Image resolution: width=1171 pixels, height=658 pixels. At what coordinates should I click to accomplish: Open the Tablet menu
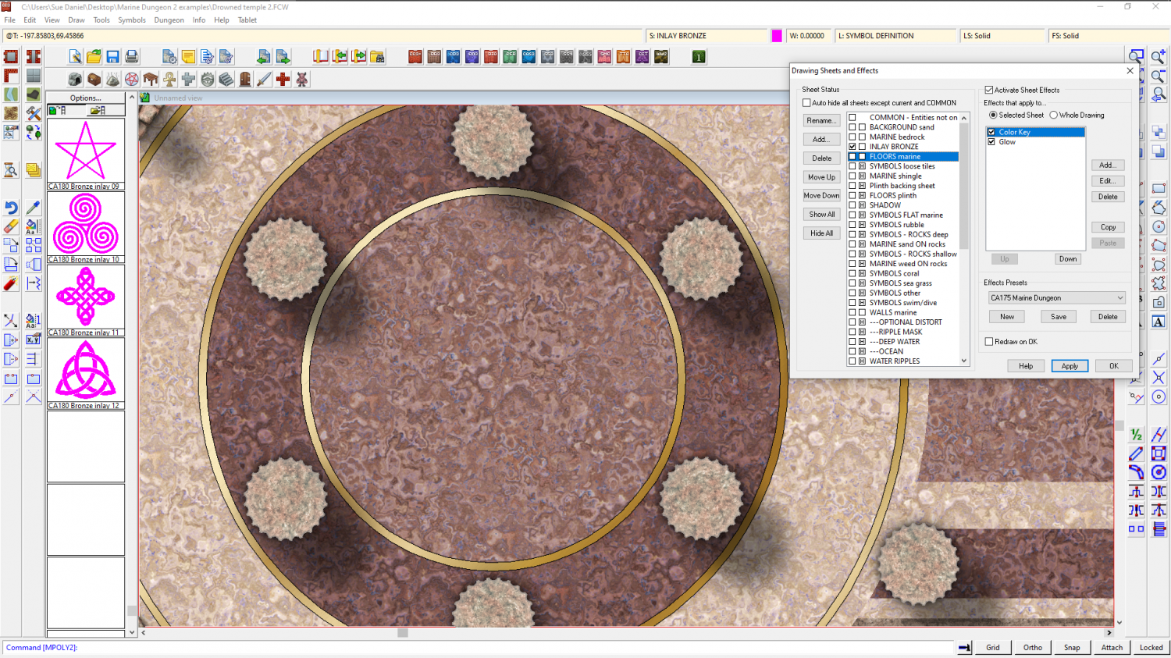pos(247,20)
